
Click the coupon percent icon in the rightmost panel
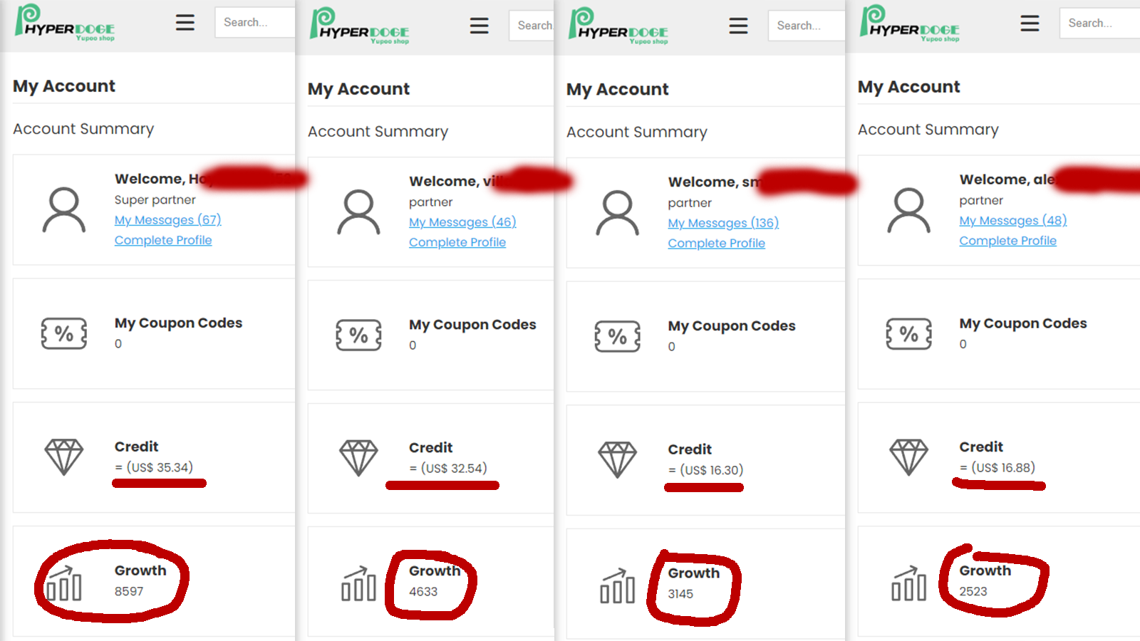pos(908,333)
